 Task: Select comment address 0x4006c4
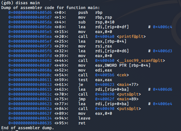[x=162, y=27]
